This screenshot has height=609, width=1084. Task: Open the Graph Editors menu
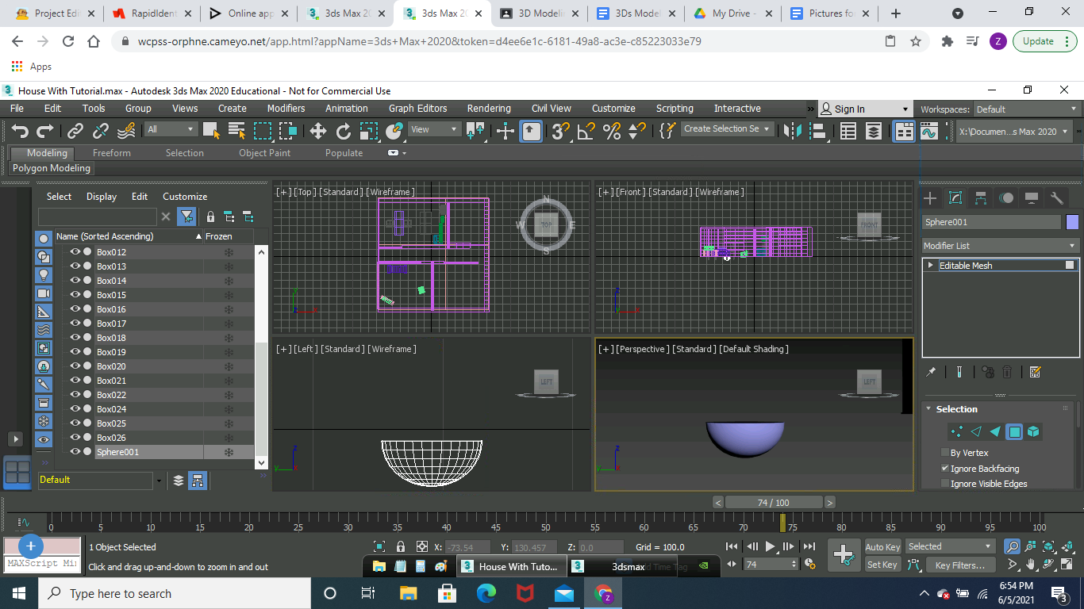click(x=417, y=109)
